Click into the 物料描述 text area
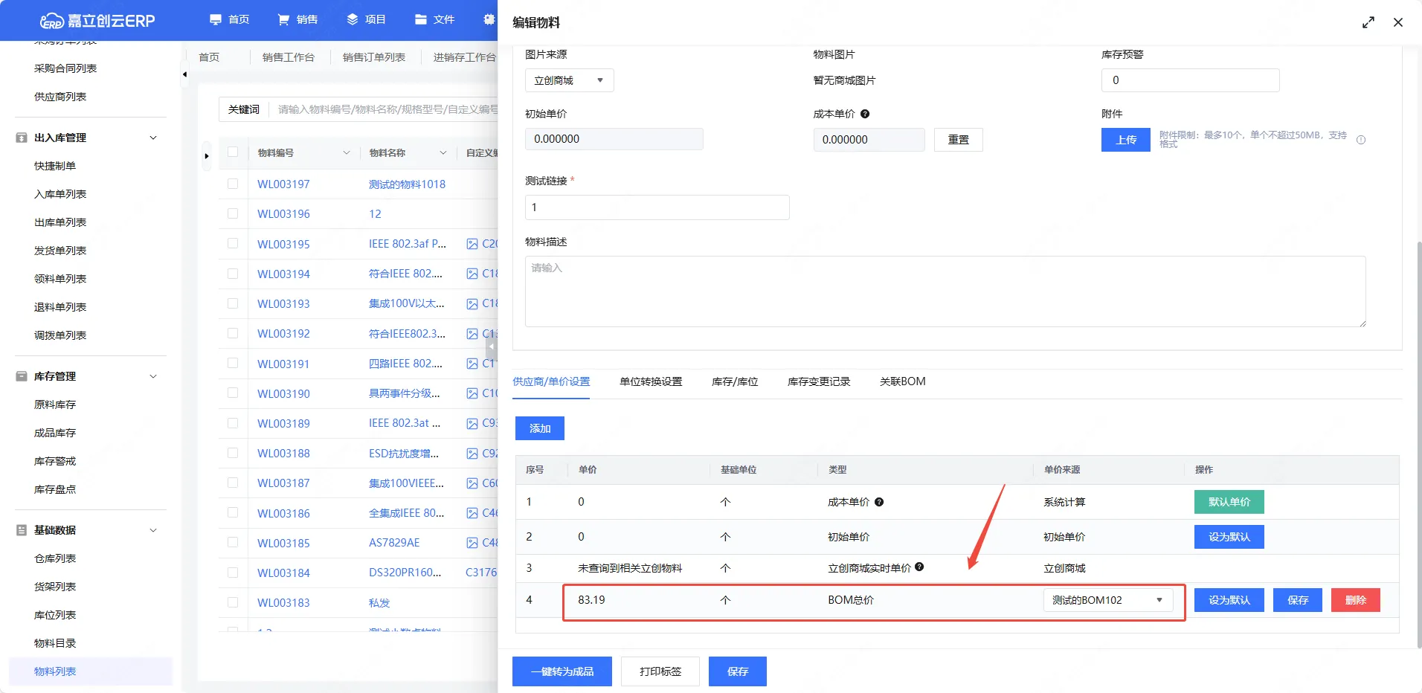This screenshot has width=1422, height=693. pos(945,291)
